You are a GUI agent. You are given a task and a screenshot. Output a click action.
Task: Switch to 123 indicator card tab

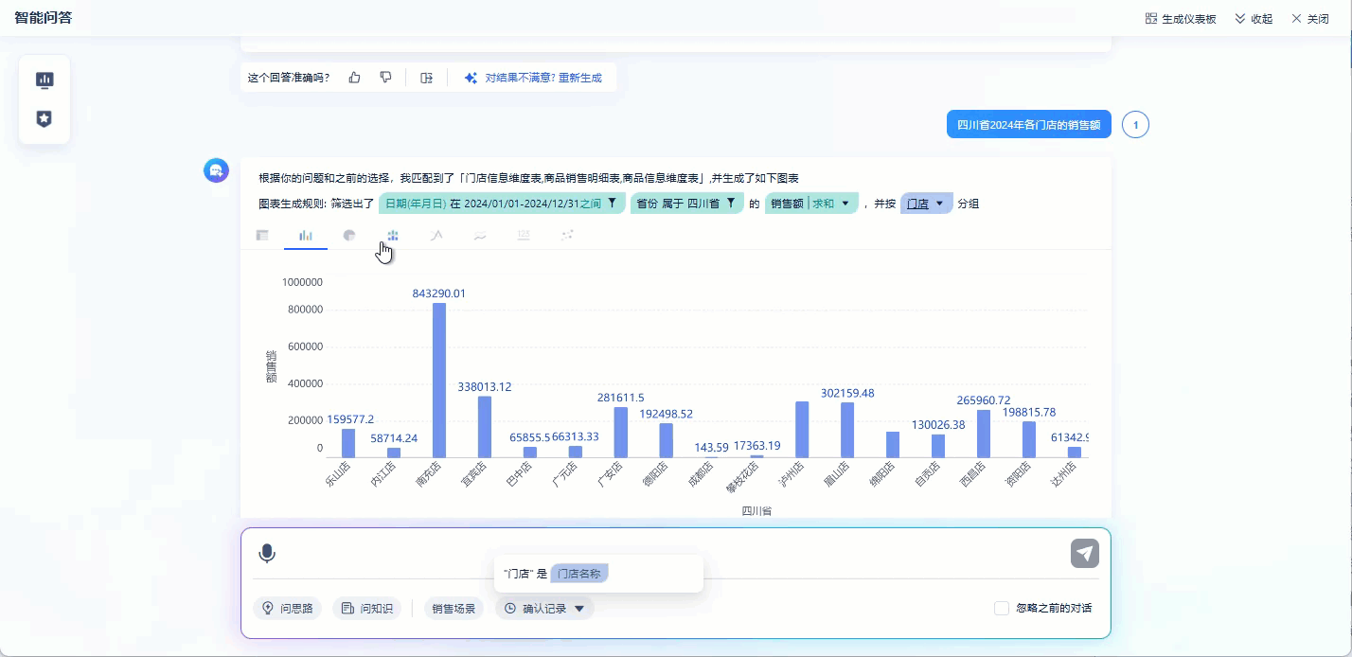[524, 235]
